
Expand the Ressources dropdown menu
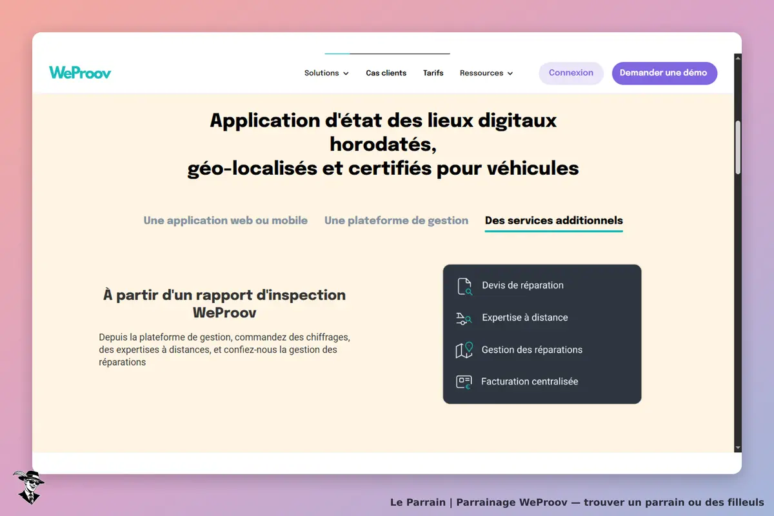[486, 73]
